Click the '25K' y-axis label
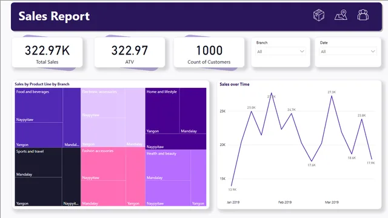 click(x=222, y=111)
